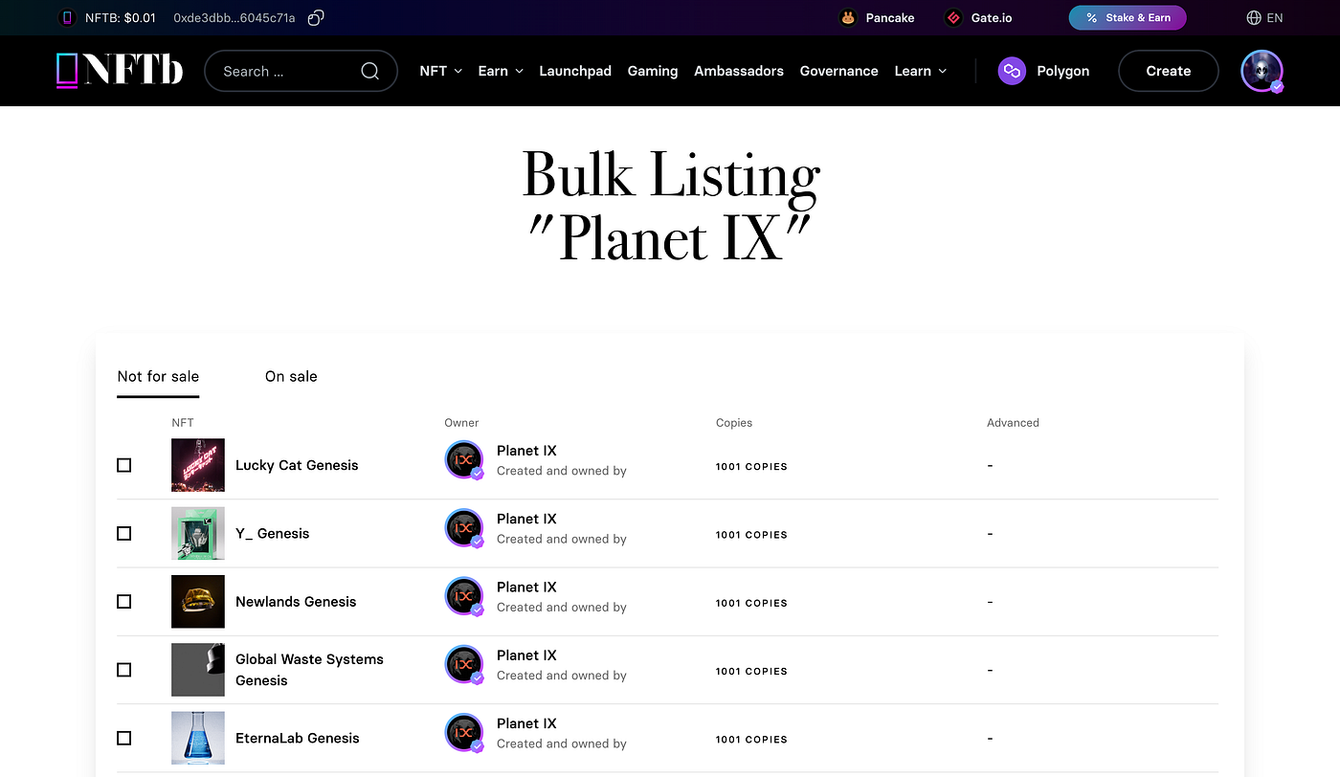Copy the wallet address with copy icon
This screenshot has width=1340, height=777.
point(316,17)
